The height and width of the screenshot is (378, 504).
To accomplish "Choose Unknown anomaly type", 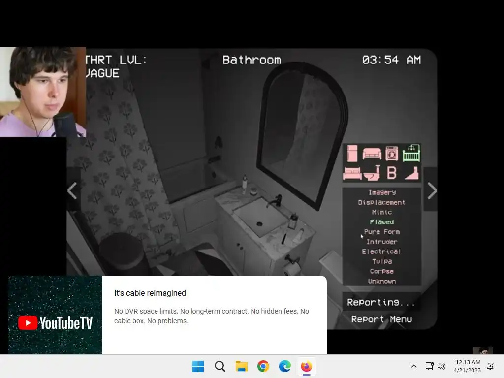I will [382, 281].
